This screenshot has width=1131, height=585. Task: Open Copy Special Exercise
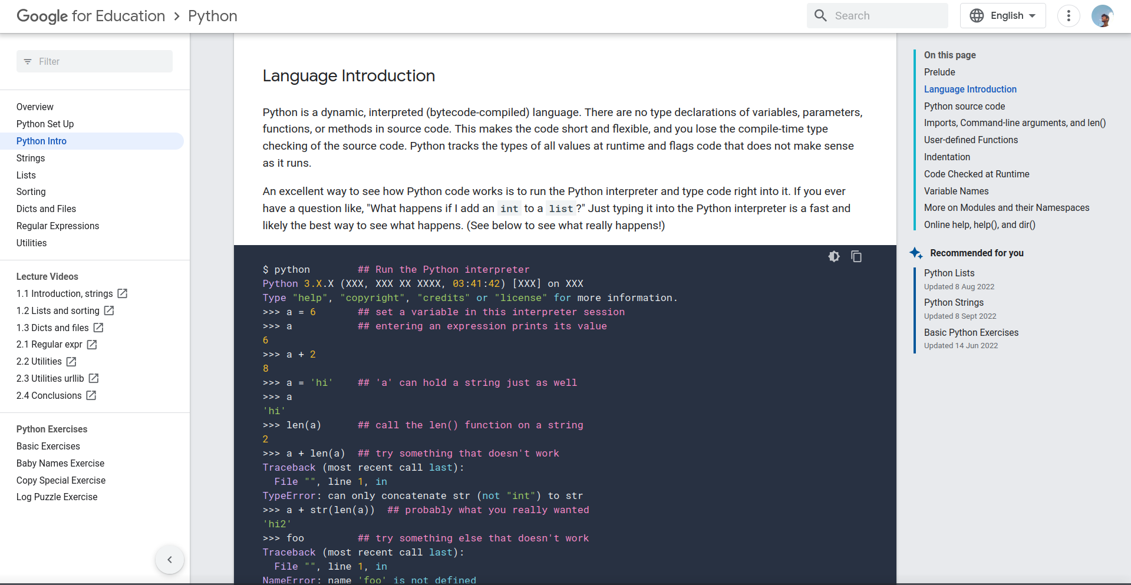[61, 480]
